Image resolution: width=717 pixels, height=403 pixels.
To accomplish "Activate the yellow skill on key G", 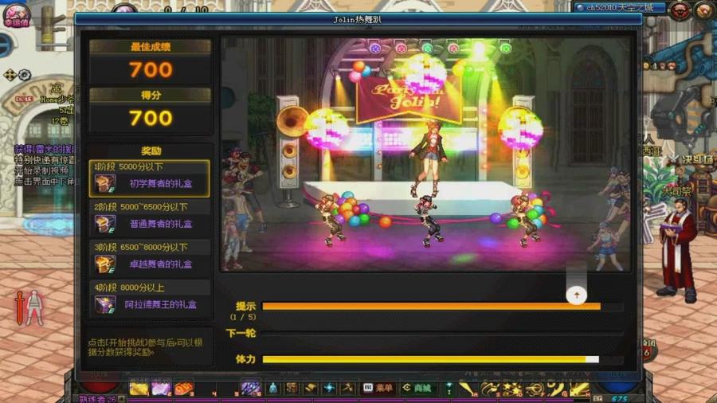I will 557,389.
